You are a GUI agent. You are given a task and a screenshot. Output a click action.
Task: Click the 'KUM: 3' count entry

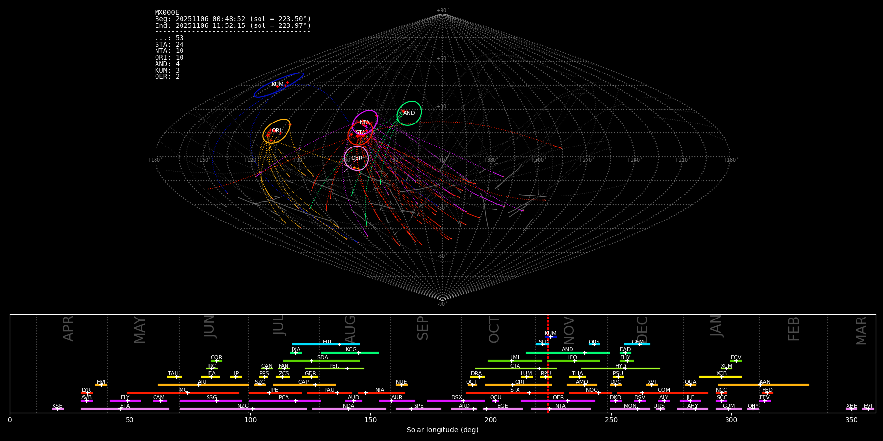[167, 71]
